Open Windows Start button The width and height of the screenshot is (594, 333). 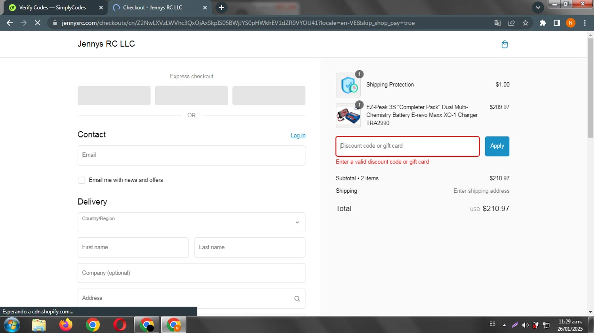pyautogui.click(x=12, y=325)
